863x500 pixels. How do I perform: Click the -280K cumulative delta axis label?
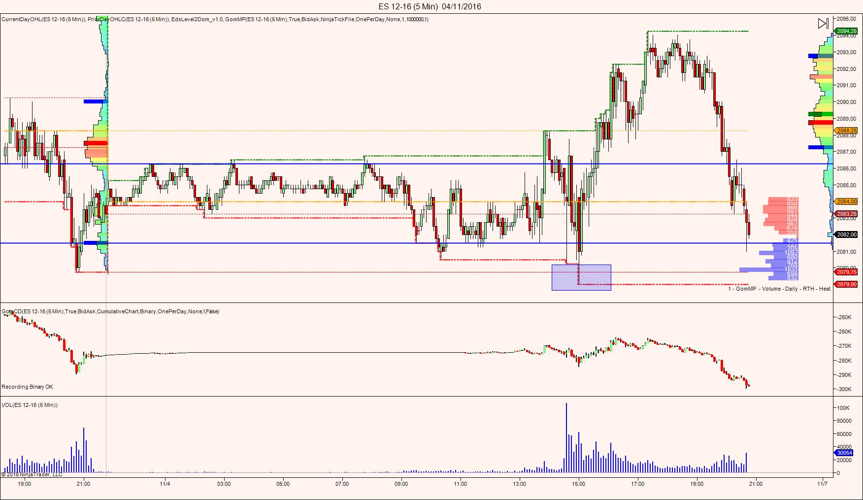pyautogui.click(x=844, y=361)
